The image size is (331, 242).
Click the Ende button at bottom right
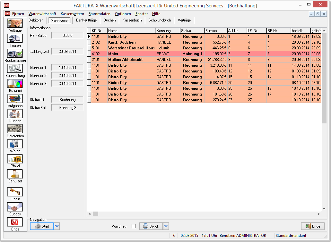[x=313, y=226]
